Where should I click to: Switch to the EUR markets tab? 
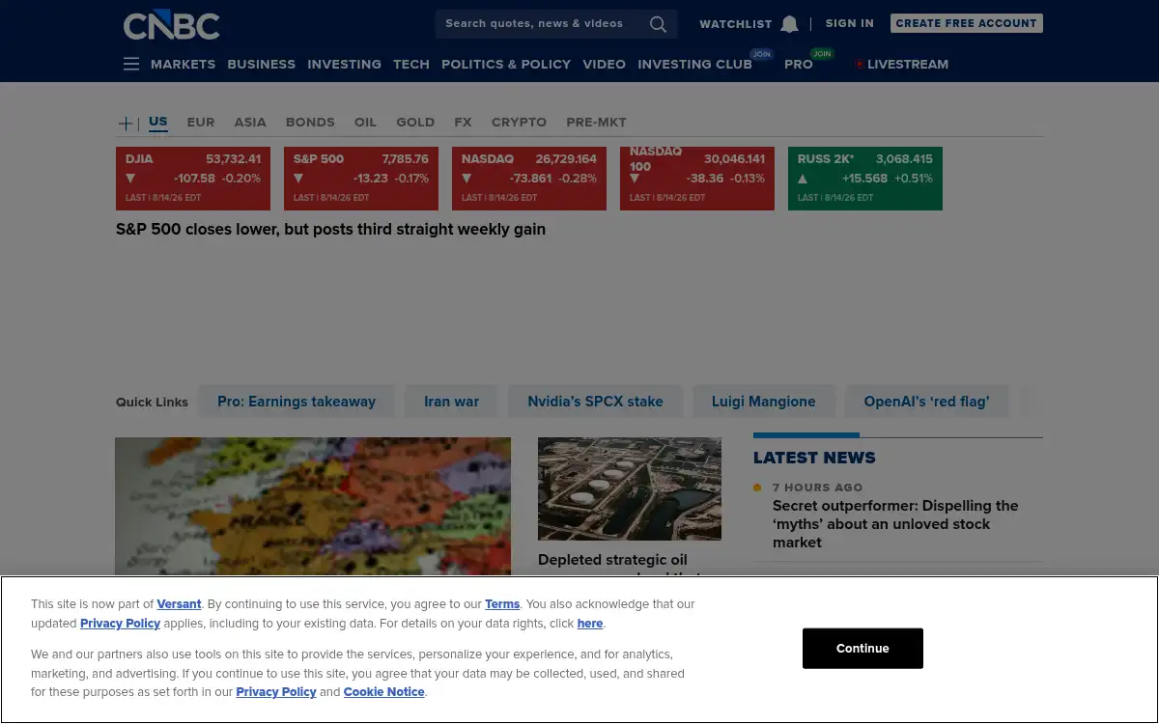201,122
